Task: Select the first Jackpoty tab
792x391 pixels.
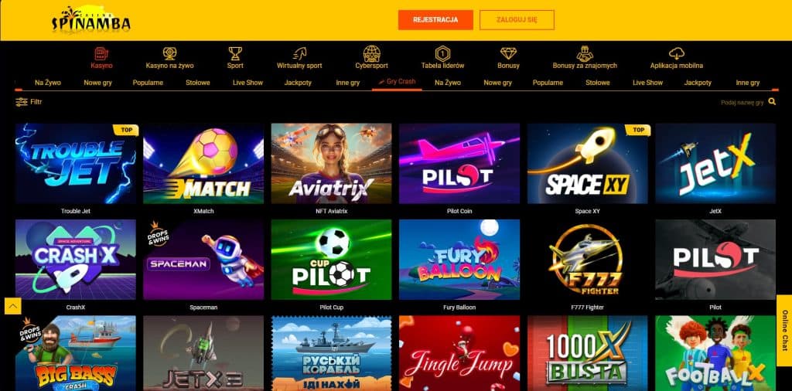Action: click(298, 83)
